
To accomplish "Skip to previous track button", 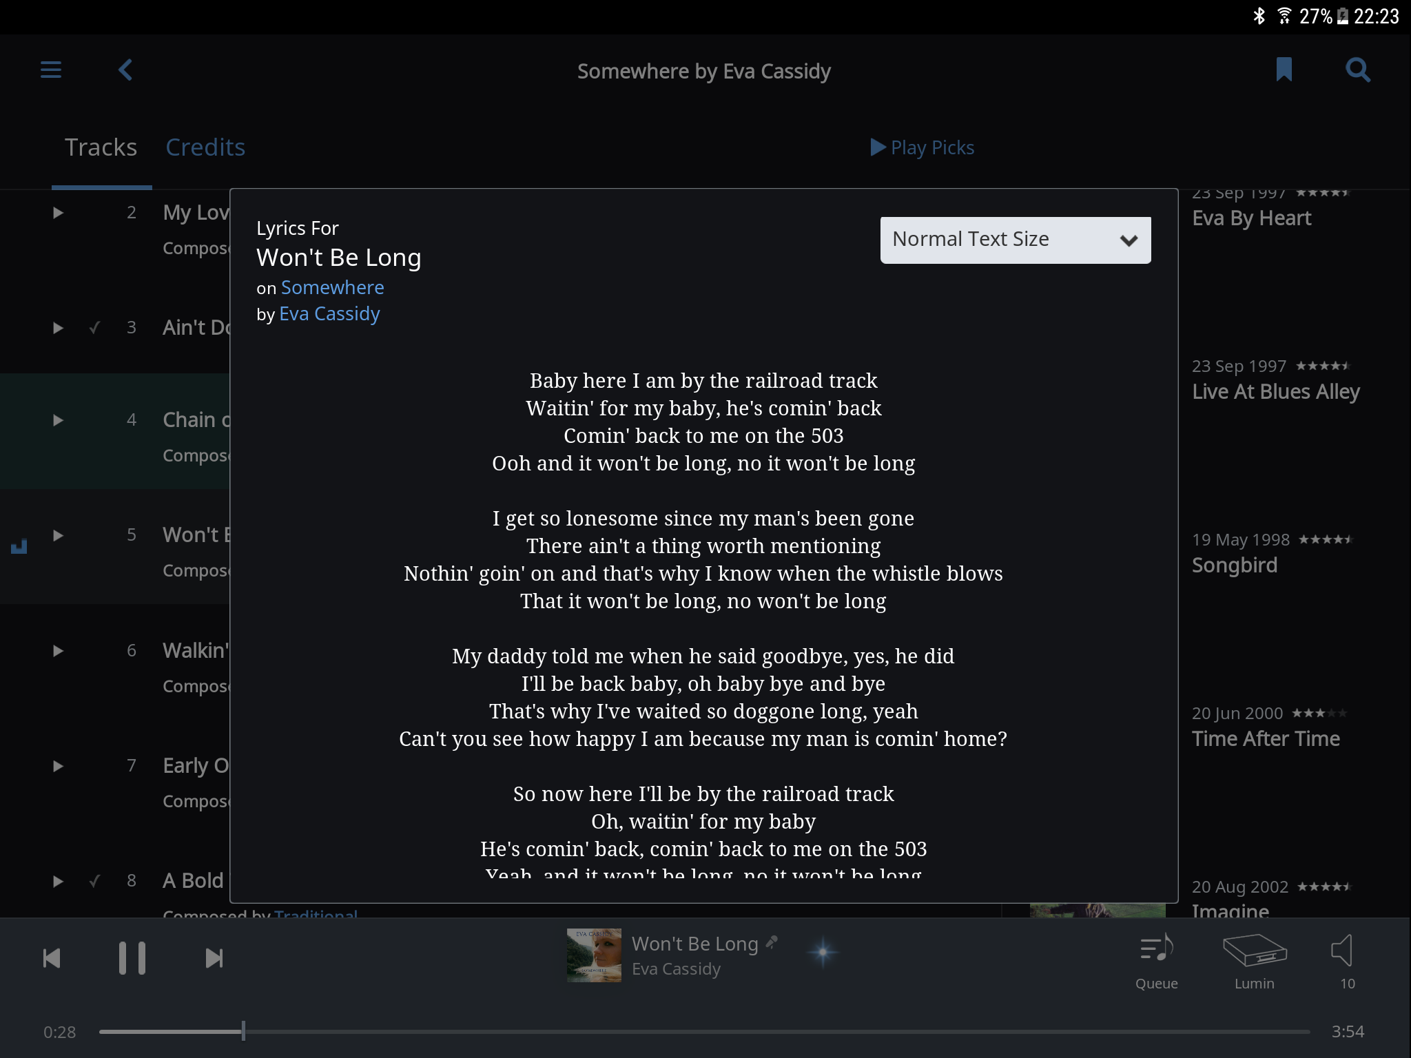I will point(51,958).
